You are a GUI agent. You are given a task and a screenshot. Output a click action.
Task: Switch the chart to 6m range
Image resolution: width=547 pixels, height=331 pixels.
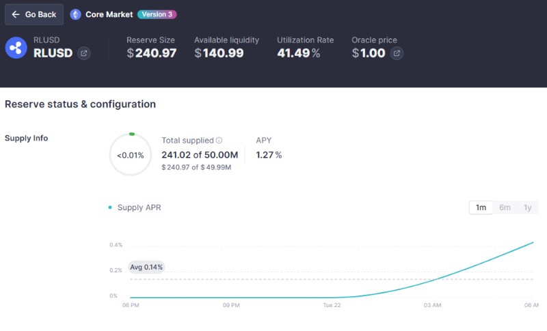(505, 207)
